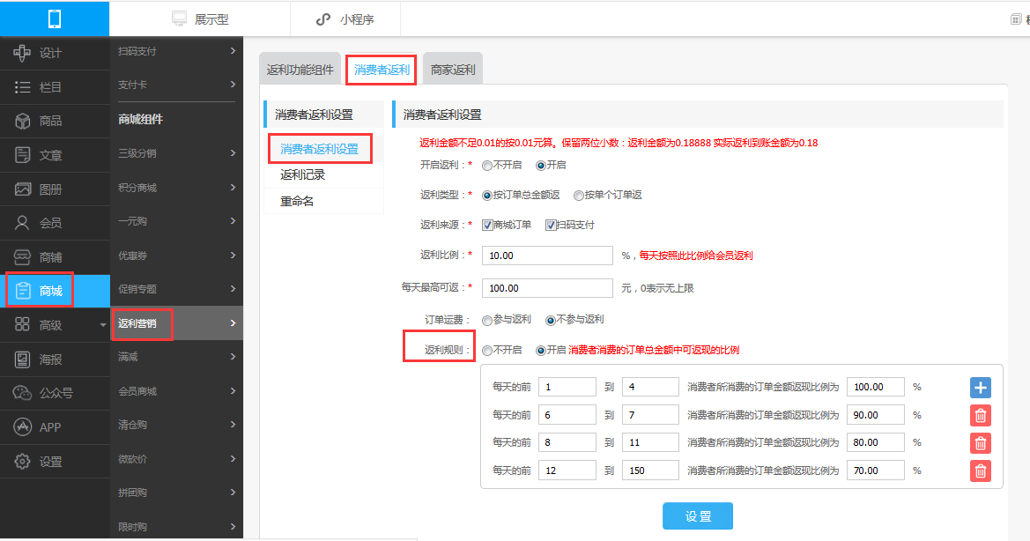Image resolution: width=1030 pixels, height=541 pixels.
Task: Open the 高级 dropdown triangle
Action: 102,325
